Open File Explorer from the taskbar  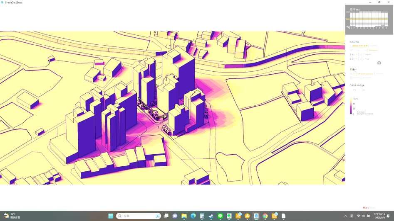(184, 216)
